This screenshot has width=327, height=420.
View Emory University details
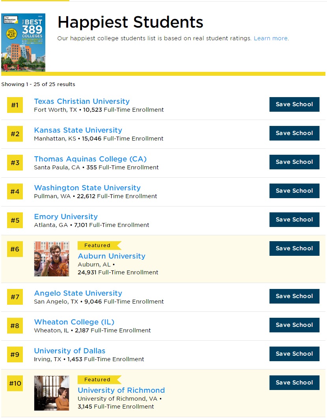point(66,217)
